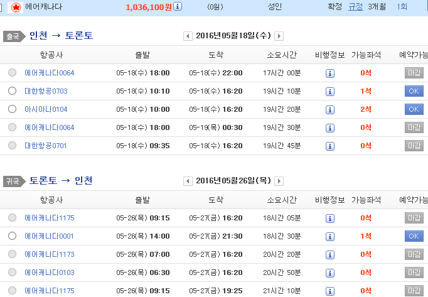Screen dimensions: 428x297
Task: Open the 에어캐나다0103 flight link
Action: tap(50, 273)
